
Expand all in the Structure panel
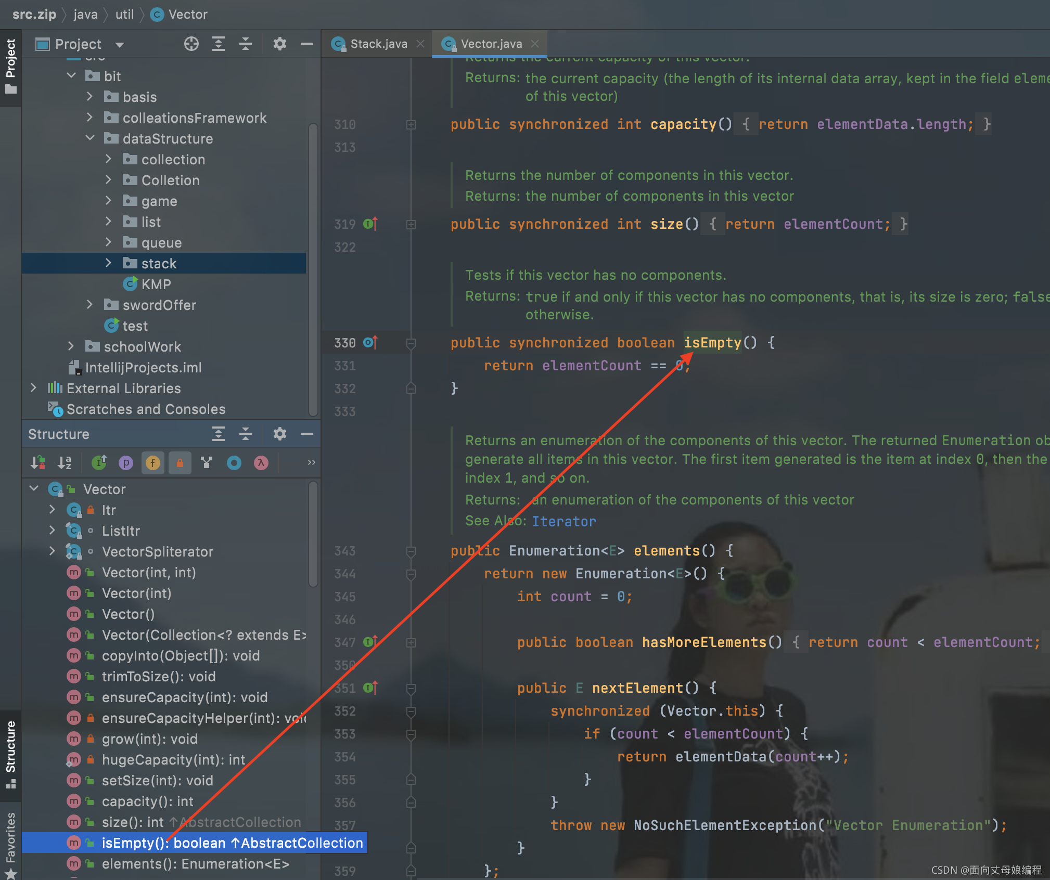pyautogui.click(x=219, y=434)
